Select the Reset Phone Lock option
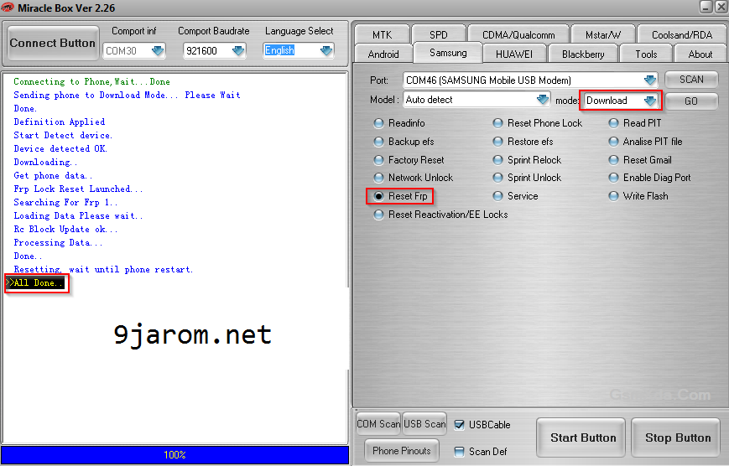Screen dimensions: 729x466 point(498,123)
